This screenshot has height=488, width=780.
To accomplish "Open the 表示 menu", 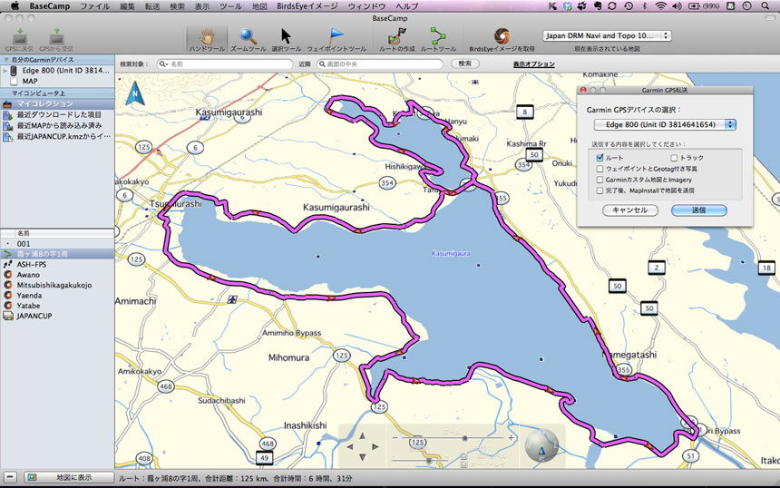I will 202,6.
